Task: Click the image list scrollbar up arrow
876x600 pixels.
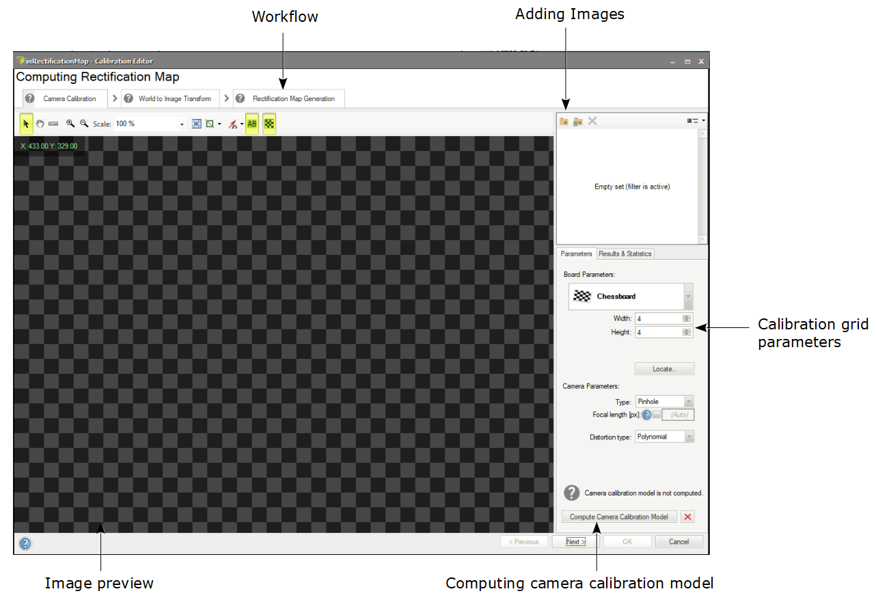Action: click(702, 134)
